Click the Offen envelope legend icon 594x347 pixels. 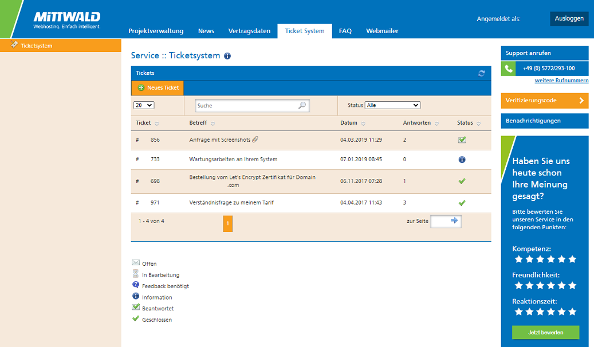pos(136,262)
